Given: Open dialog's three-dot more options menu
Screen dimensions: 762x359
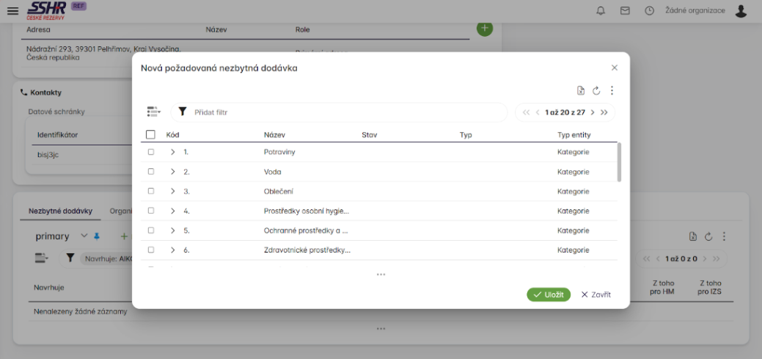Looking at the screenshot, I should click(x=612, y=91).
